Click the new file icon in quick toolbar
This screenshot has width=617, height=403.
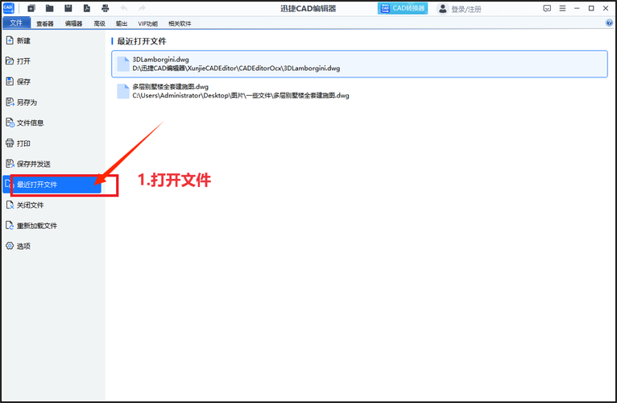[x=31, y=8]
